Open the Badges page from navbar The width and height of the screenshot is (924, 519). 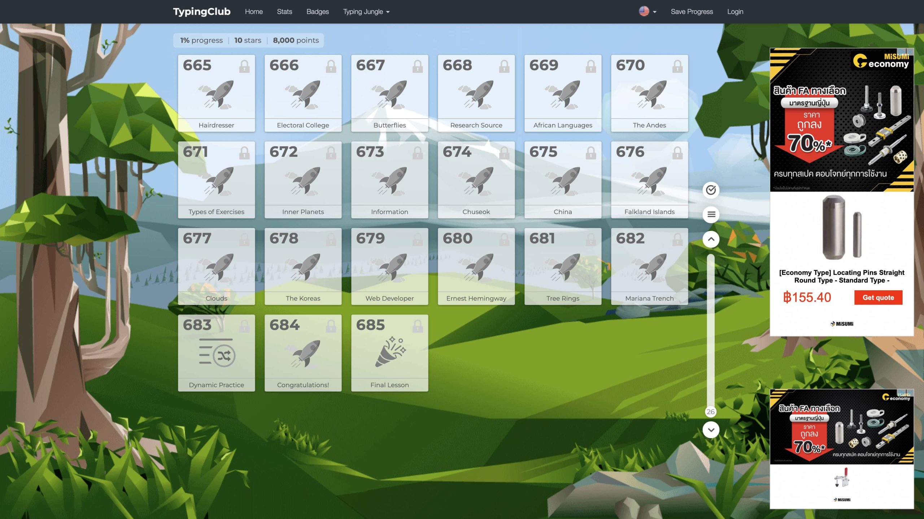(x=317, y=12)
